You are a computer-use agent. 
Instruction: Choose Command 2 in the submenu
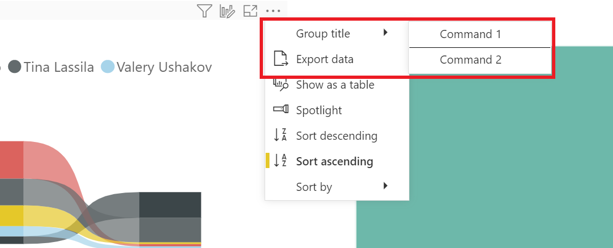pyautogui.click(x=470, y=60)
